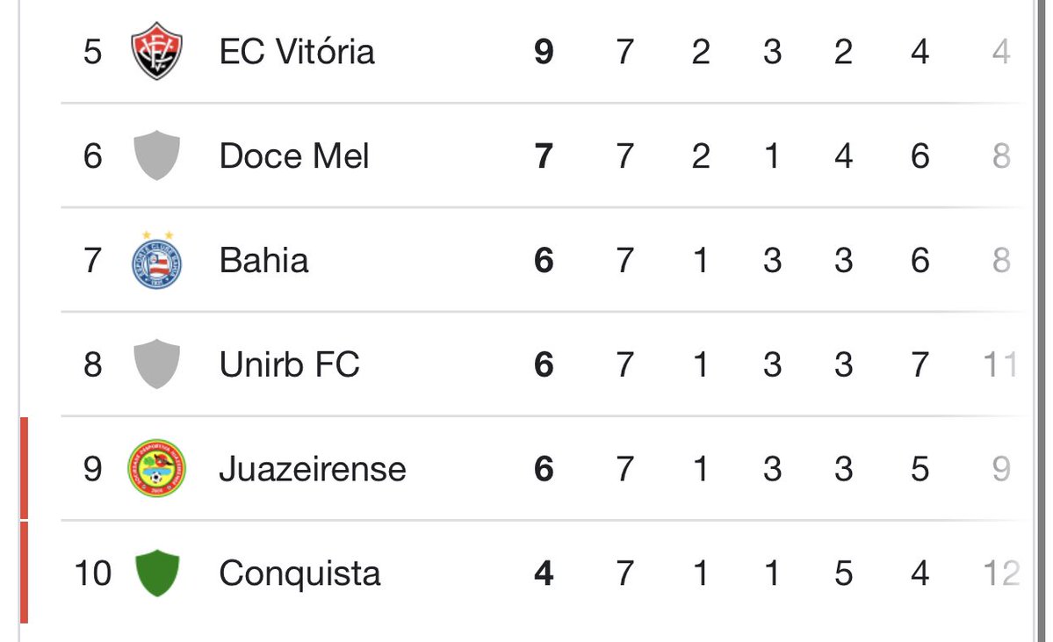
Task: Click the Juazeirense club crest
Action: pyautogui.click(x=156, y=468)
